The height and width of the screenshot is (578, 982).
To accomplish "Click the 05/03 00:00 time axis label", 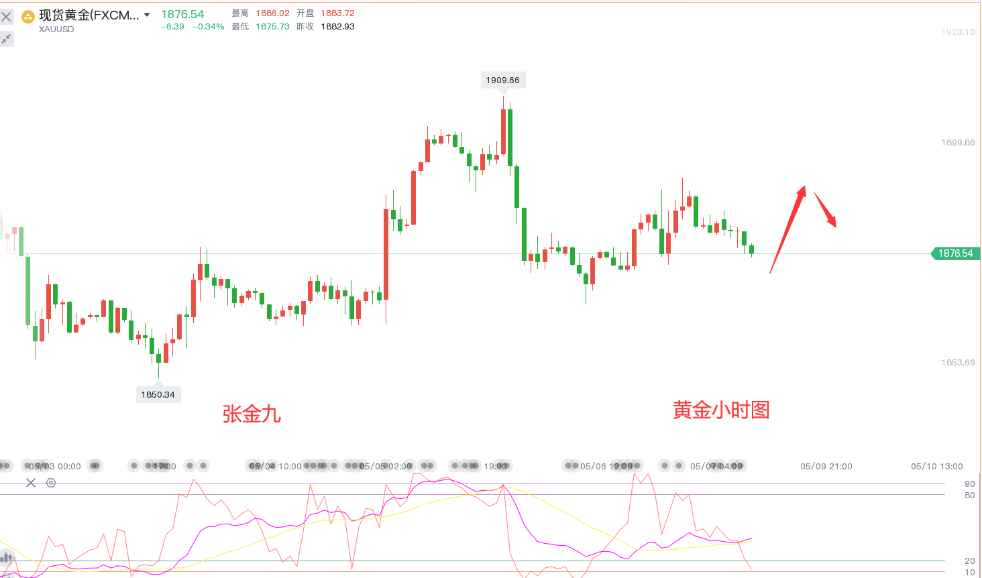I will tap(55, 466).
